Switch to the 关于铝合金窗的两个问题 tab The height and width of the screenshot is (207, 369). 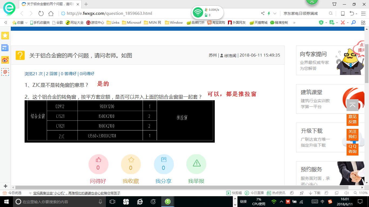tap(50, 4)
